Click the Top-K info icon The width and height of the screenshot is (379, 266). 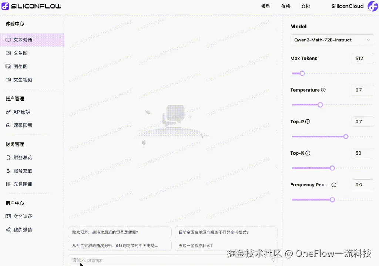[x=308, y=153]
